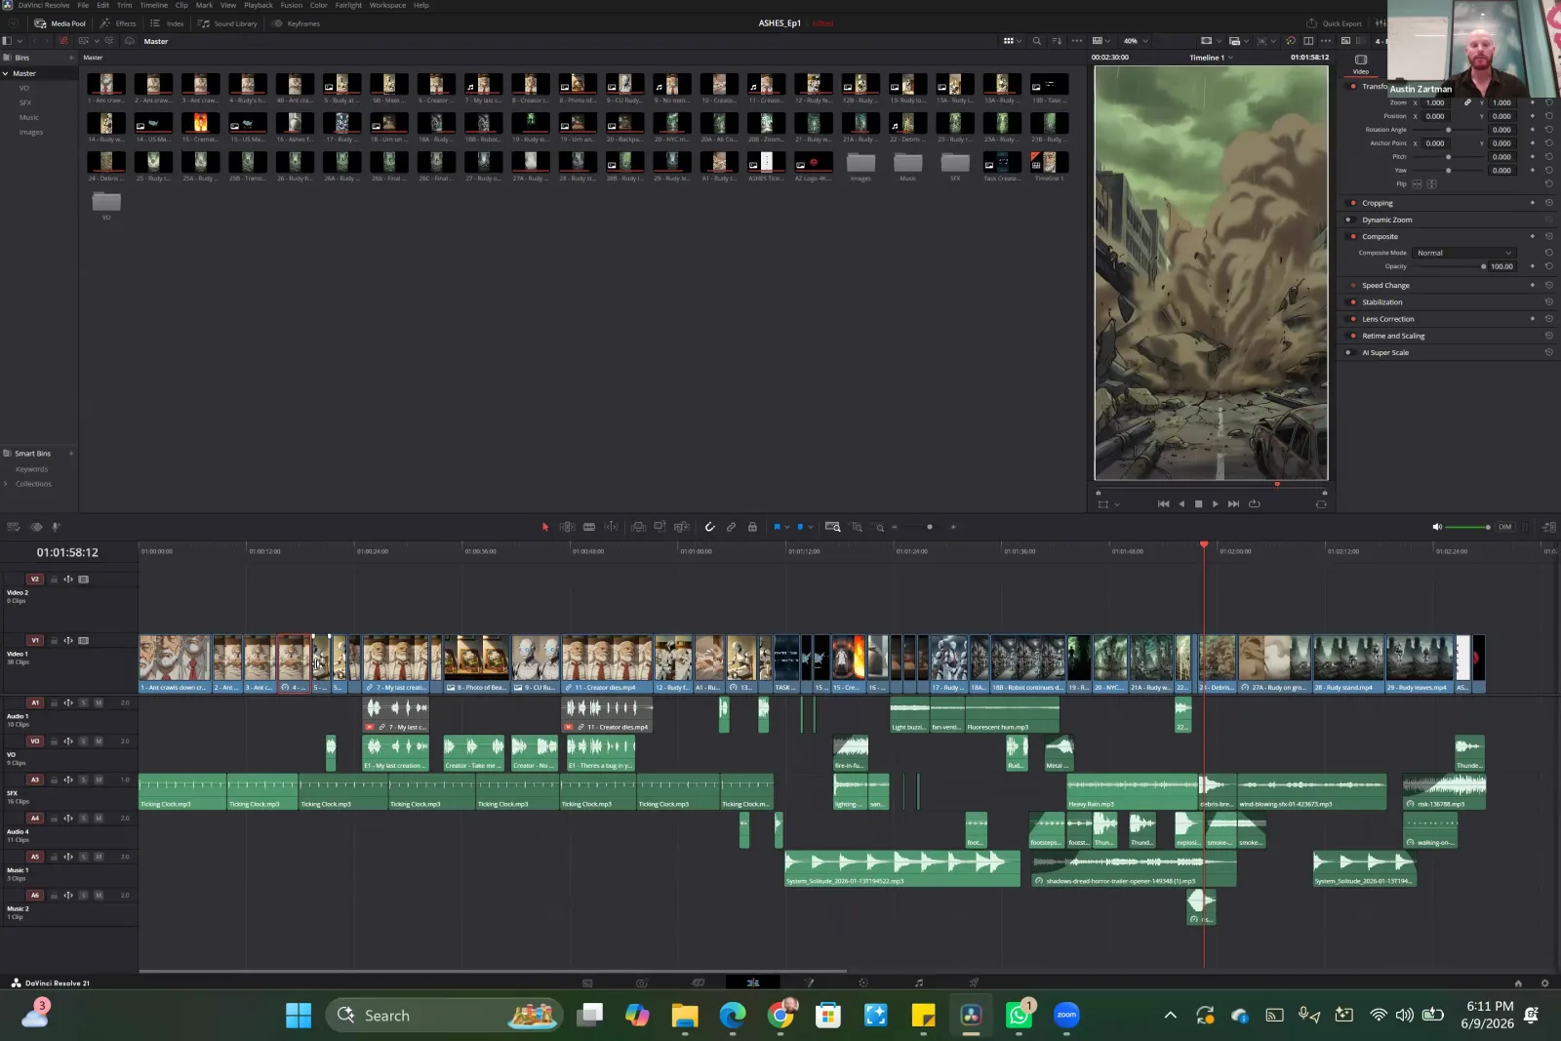Click the Replace Clip icon
The height and width of the screenshot is (1041, 1561).
(x=682, y=527)
